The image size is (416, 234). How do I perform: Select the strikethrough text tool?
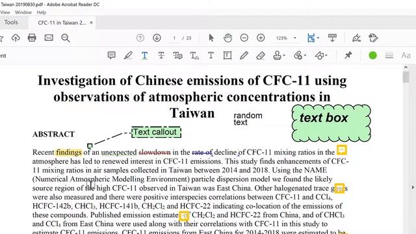(x=161, y=55)
